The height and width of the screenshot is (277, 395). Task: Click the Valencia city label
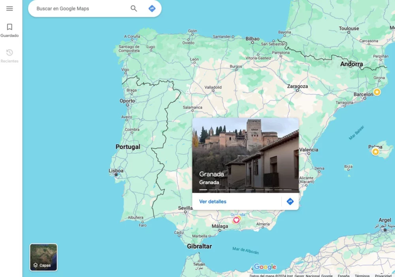308,150
